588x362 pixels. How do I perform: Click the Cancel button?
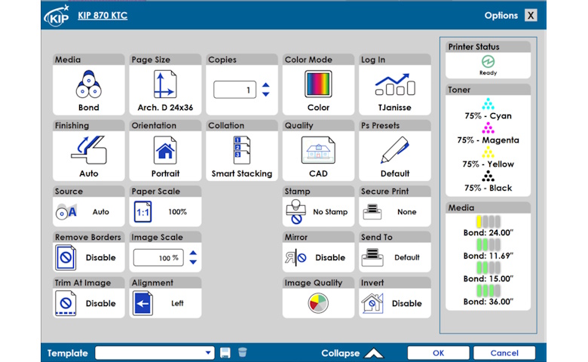click(504, 353)
